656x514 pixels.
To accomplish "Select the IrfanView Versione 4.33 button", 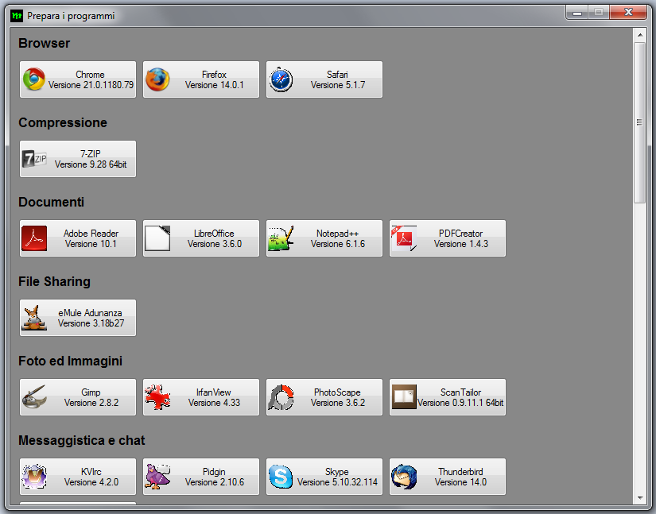I will point(201,397).
